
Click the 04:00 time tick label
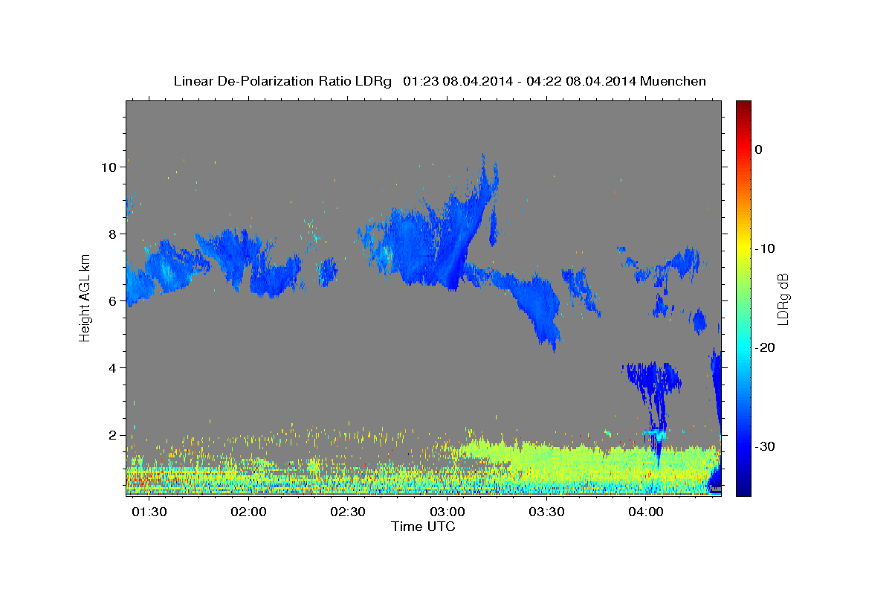point(647,512)
